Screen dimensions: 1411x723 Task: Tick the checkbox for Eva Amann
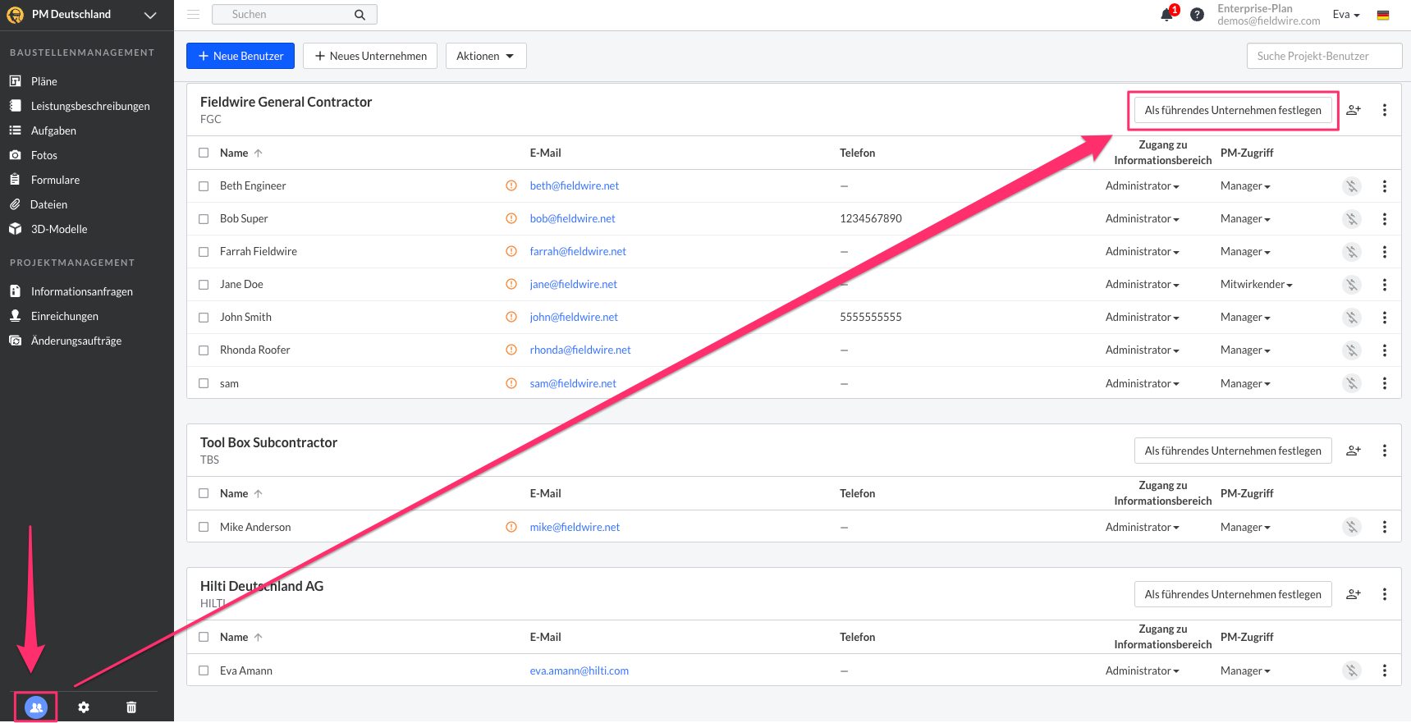(204, 670)
